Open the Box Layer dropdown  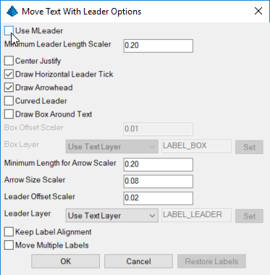click(112, 146)
